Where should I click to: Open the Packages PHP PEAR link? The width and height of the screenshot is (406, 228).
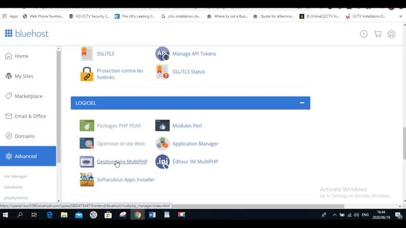point(119,125)
